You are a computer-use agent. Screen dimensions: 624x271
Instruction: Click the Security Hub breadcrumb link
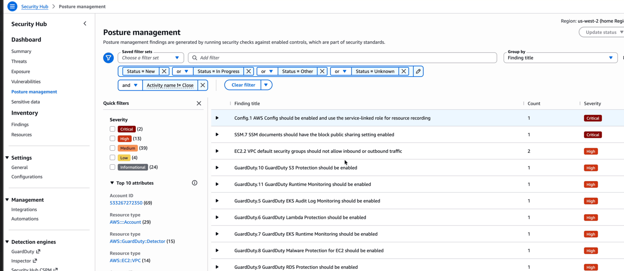(x=35, y=6)
